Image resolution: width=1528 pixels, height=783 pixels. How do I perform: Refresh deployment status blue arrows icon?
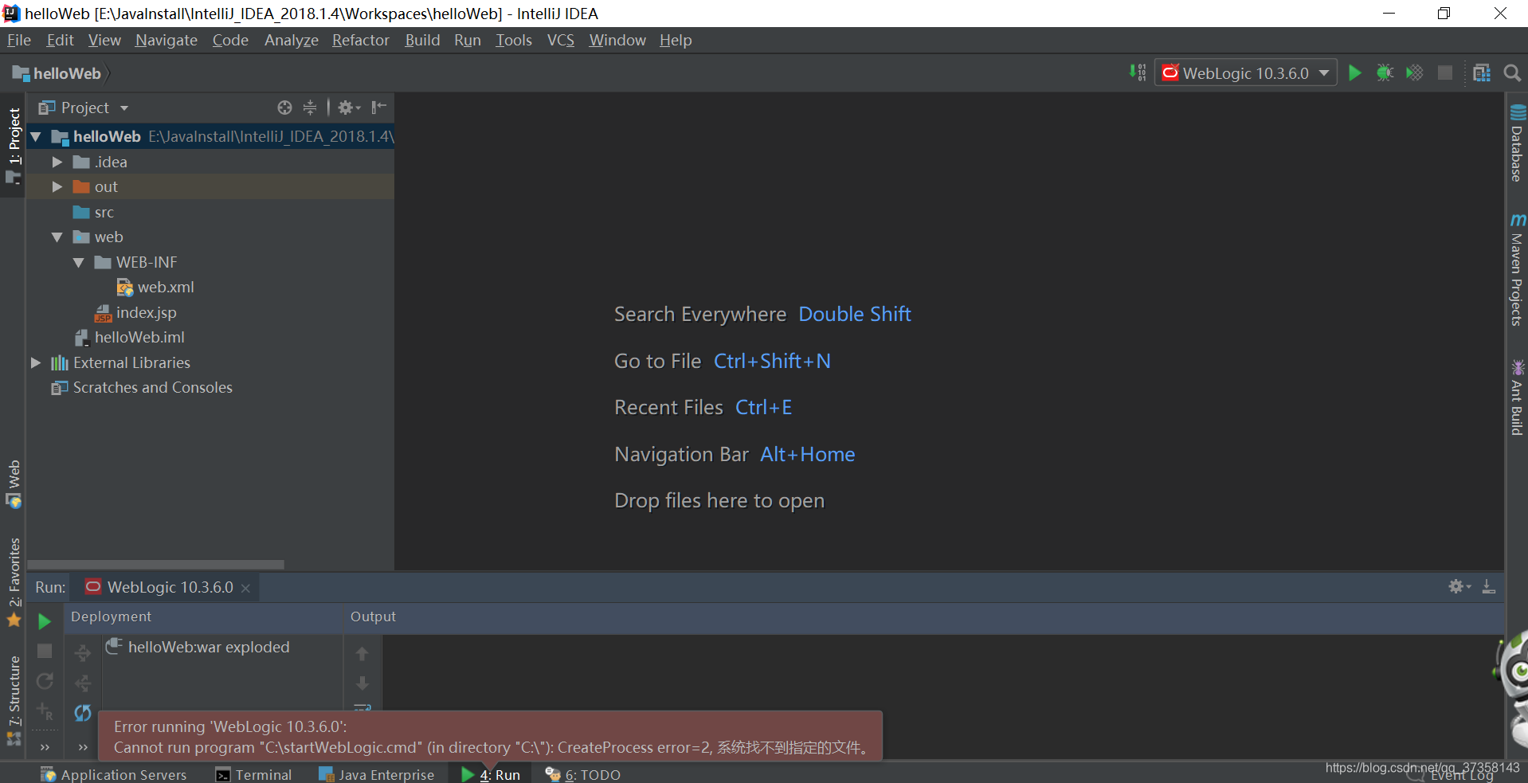tap(83, 712)
